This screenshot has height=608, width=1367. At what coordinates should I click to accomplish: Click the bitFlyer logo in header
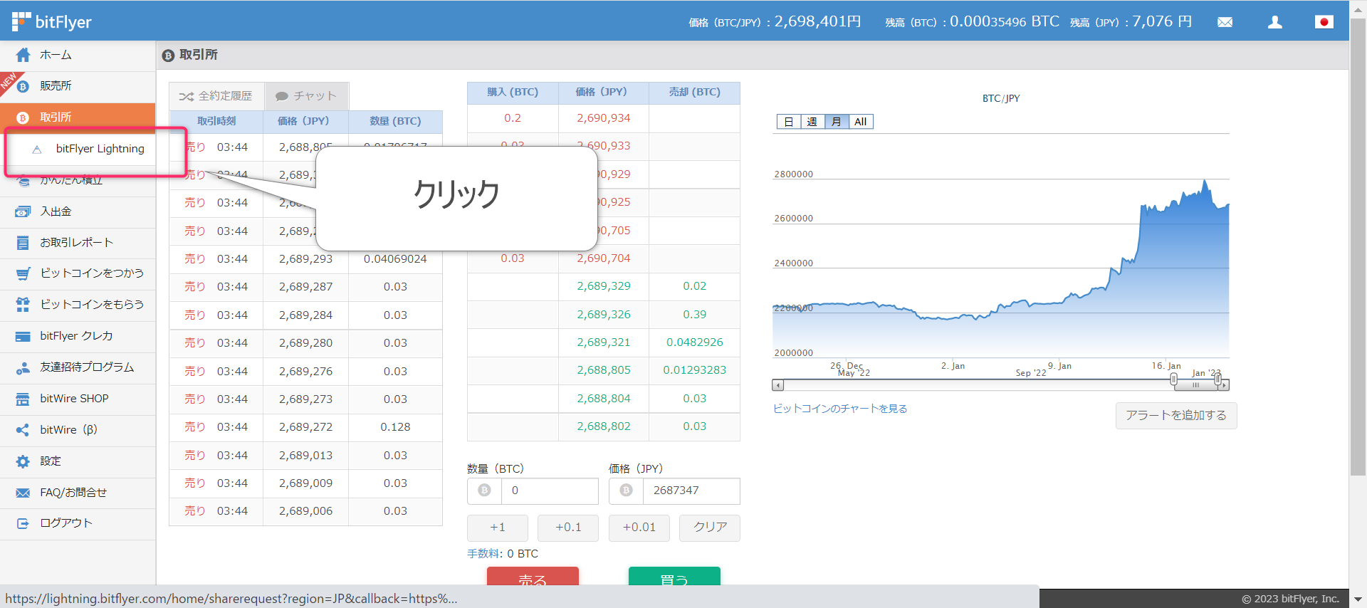click(x=51, y=21)
